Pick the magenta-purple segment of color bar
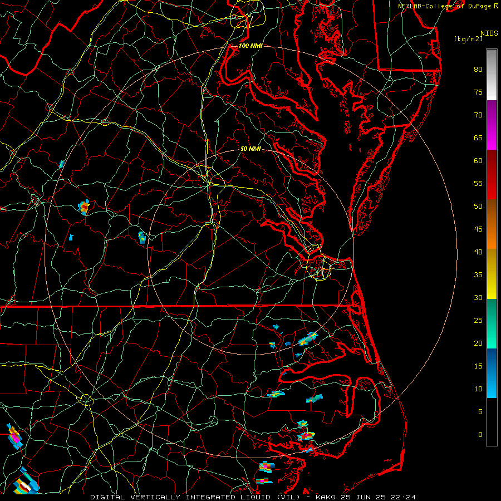Screen dimensions: 501x501 click(x=492, y=125)
